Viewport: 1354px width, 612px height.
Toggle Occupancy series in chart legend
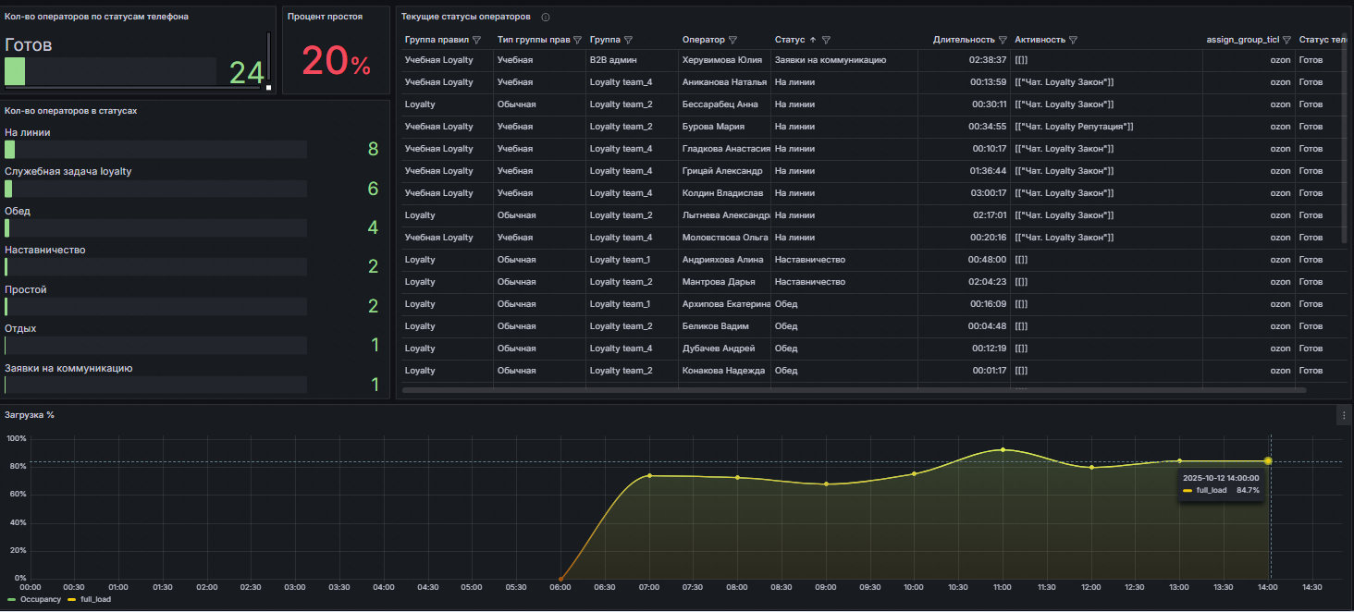[x=39, y=600]
